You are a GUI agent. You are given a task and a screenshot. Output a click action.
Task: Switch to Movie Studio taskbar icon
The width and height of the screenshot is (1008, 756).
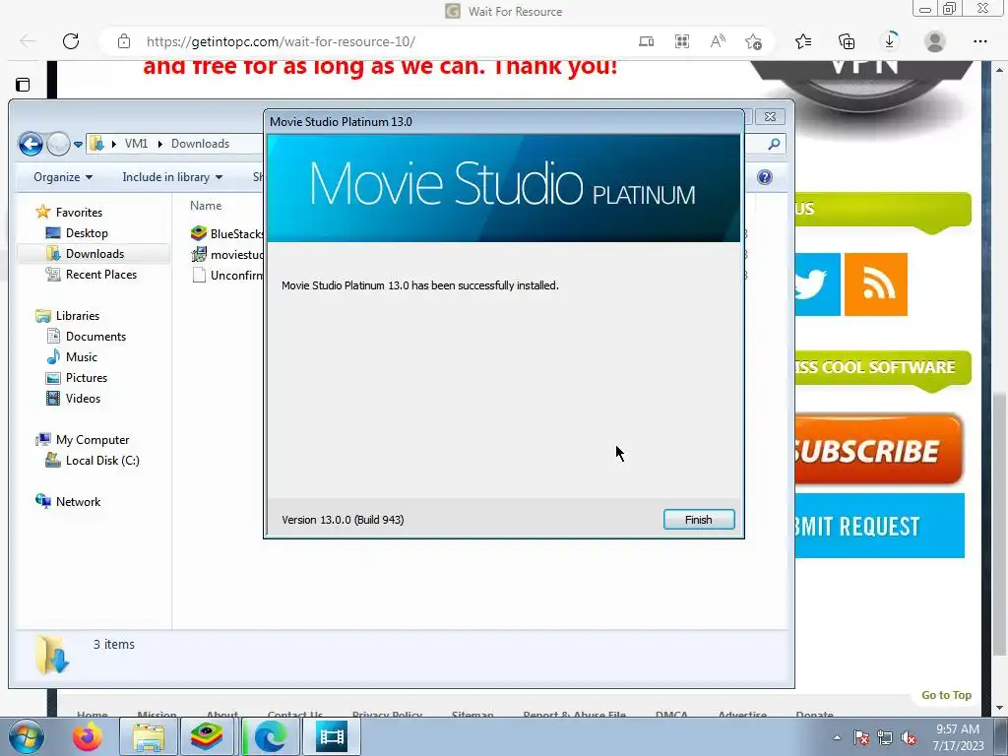[332, 736]
